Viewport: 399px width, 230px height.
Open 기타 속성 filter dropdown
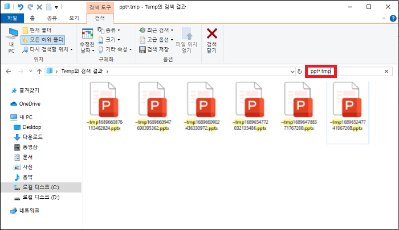(115, 49)
